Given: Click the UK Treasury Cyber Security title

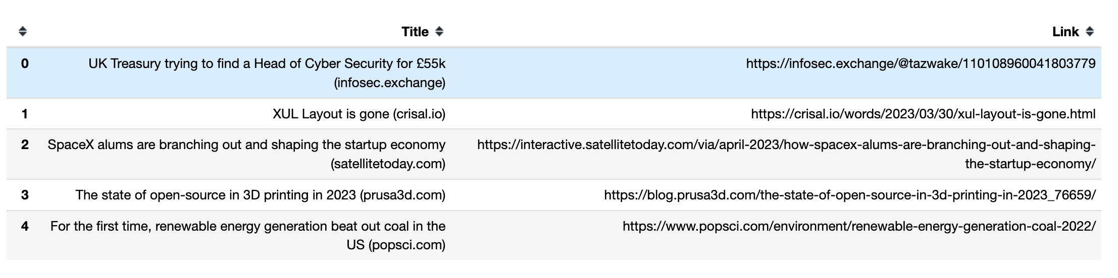Looking at the screenshot, I should pos(267,64).
